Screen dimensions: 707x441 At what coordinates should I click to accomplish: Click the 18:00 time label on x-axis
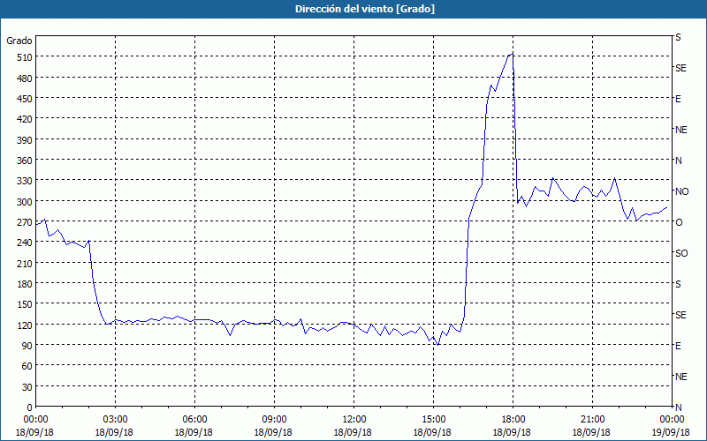(x=513, y=420)
